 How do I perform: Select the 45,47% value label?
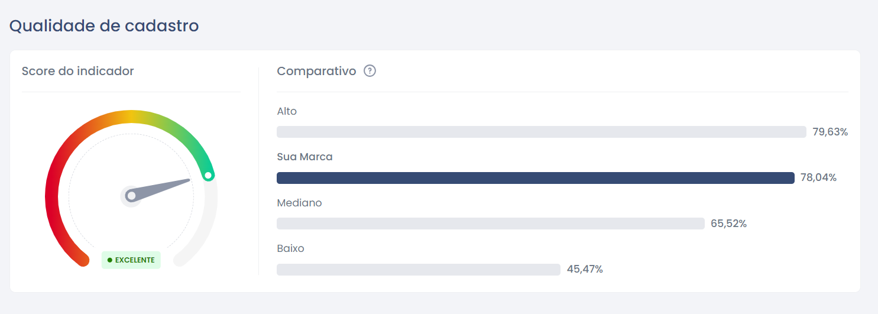pyautogui.click(x=585, y=269)
